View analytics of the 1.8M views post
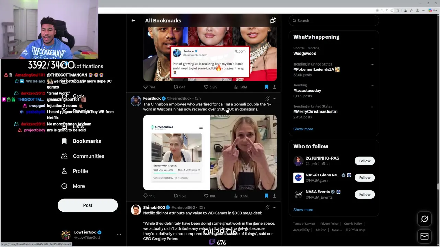440x247 pixels. click(241, 87)
